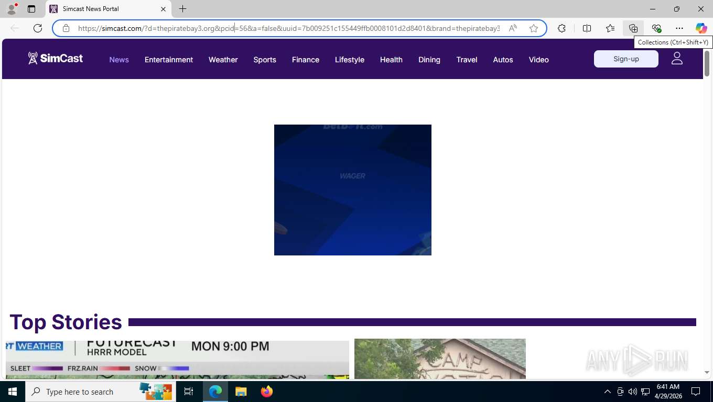Click scrollbar down arrow
This screenshot has width=713, height=402.
tap(707, 373)
